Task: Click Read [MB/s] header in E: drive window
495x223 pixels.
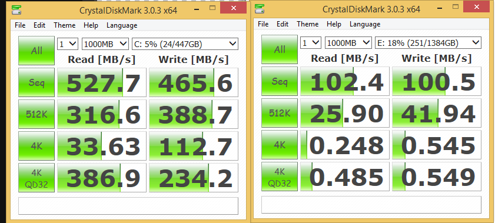Action: click(x=344, y=58)
